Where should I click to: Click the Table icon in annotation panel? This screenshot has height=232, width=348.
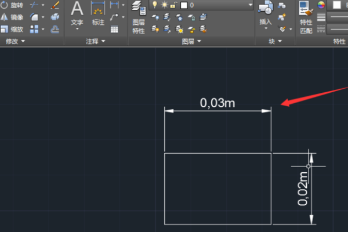pos(114,28)
